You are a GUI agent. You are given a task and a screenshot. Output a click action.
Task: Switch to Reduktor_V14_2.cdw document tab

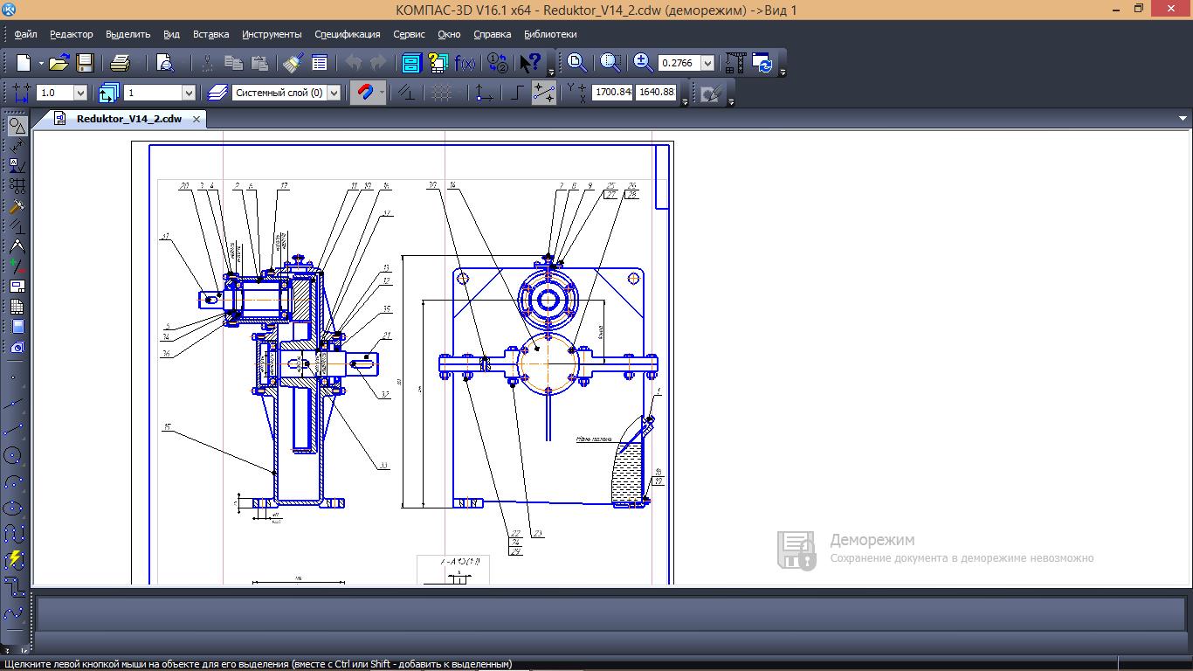tap(128, 119)
